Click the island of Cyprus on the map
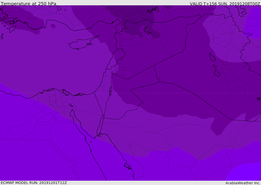Image resolution: width=261 pixels, height=185 pixels. [82, 43]
